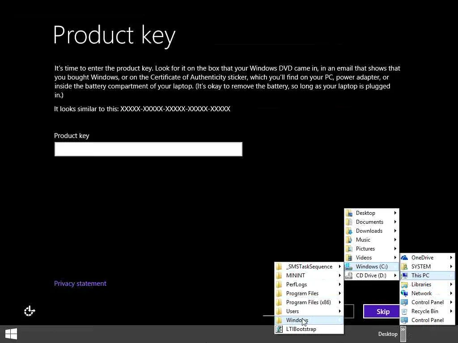The width and height of the screenshot is (458, 343).
Task: Expand the Users folder submenu arrow
Action: pos(340,311)
